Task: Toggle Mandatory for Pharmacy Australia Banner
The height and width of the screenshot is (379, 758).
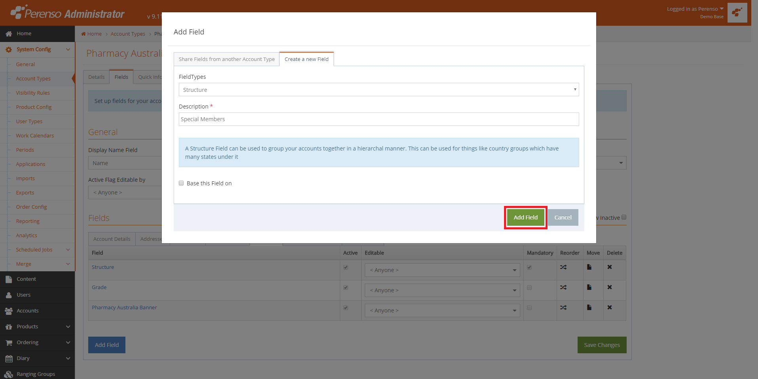Action: pyautogui.click(x=529, y=308)
